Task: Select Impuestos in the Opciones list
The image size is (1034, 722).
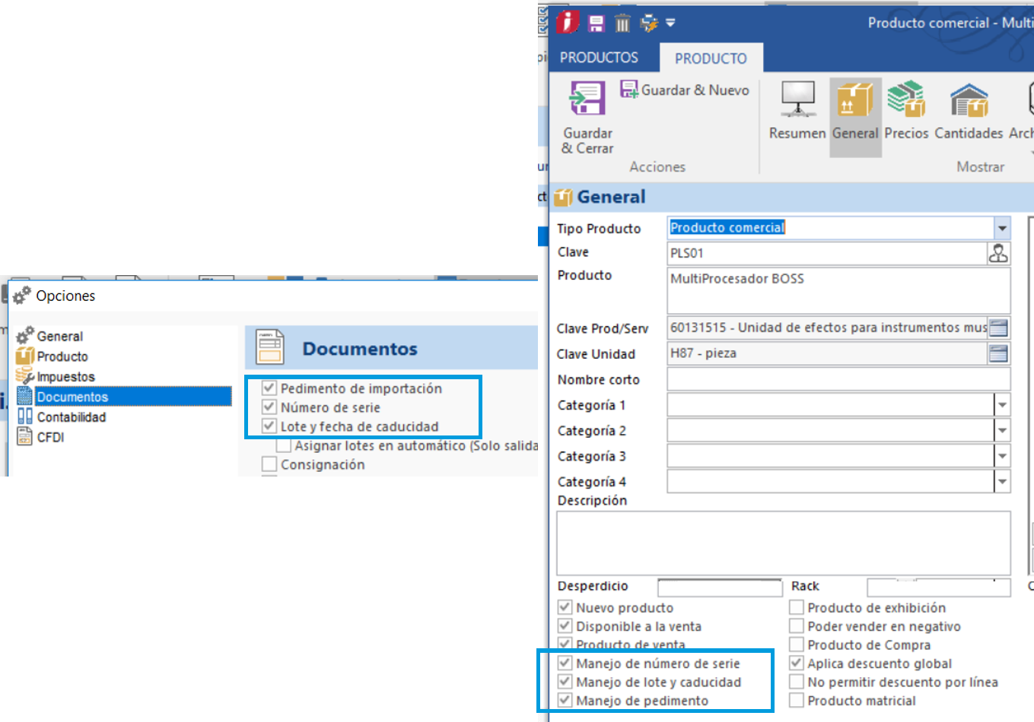Action: coord(65,377)
